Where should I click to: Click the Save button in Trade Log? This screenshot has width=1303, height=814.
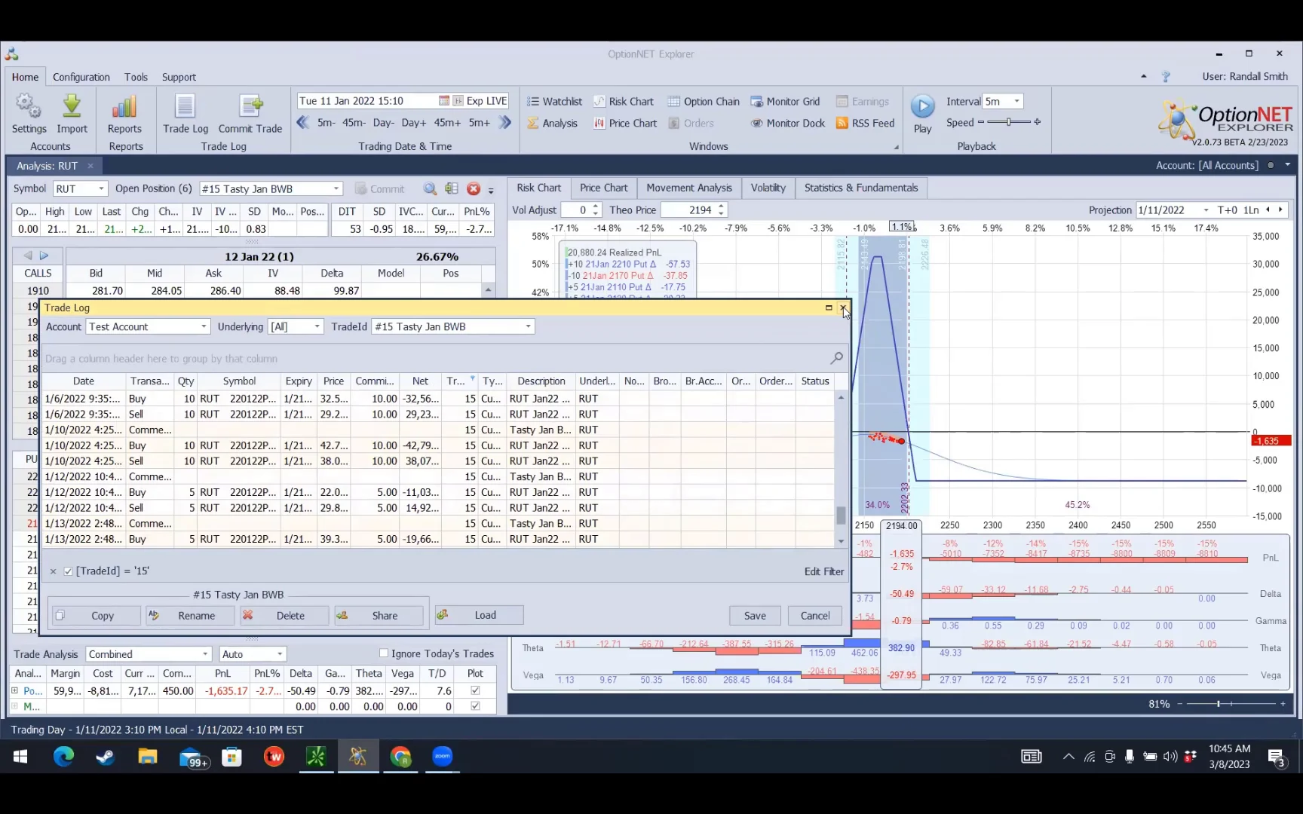tap(755, 616)
